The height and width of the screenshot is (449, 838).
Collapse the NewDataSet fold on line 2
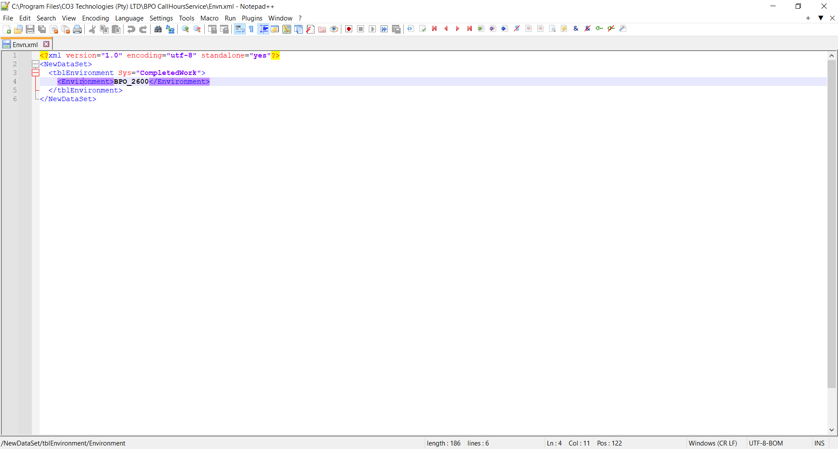[x=35, y=64]
